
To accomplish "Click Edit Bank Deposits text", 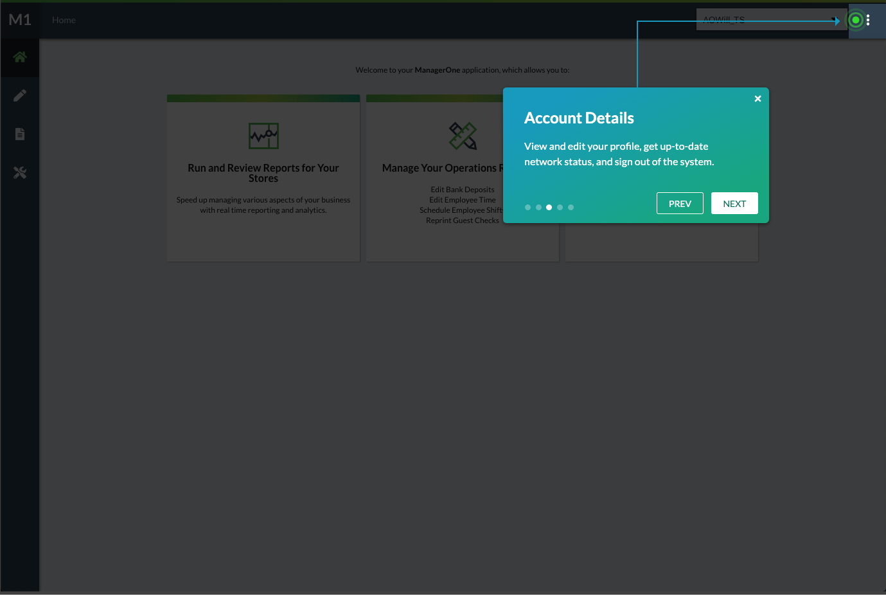I will [463, 190].
